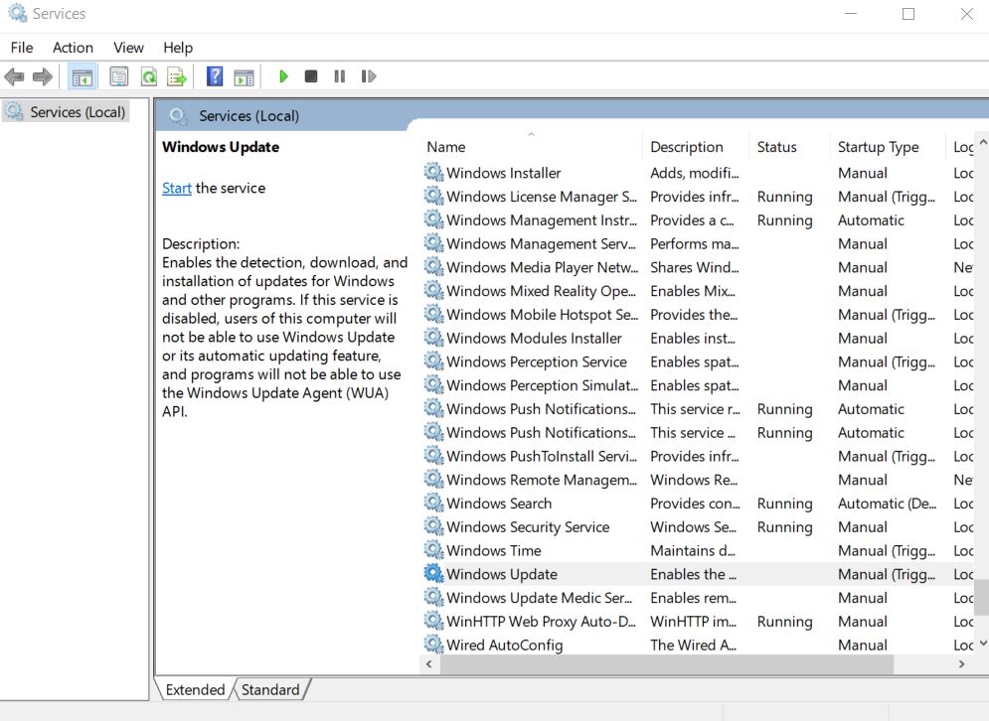
Task: Click Automatic (De... startup type of Windows Search
Action: pyautogui.click(x=887, y=504)
